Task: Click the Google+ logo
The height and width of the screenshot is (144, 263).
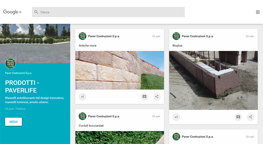Action: point(12,12)
